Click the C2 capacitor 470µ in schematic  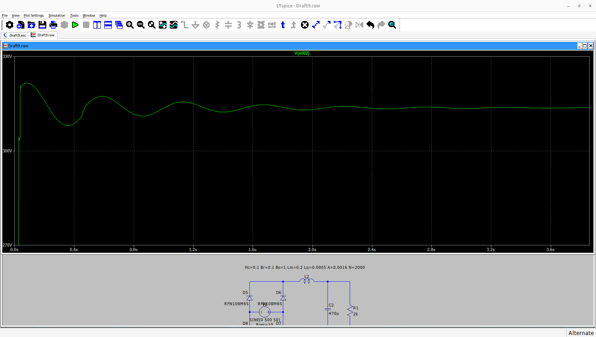[328, 309]
